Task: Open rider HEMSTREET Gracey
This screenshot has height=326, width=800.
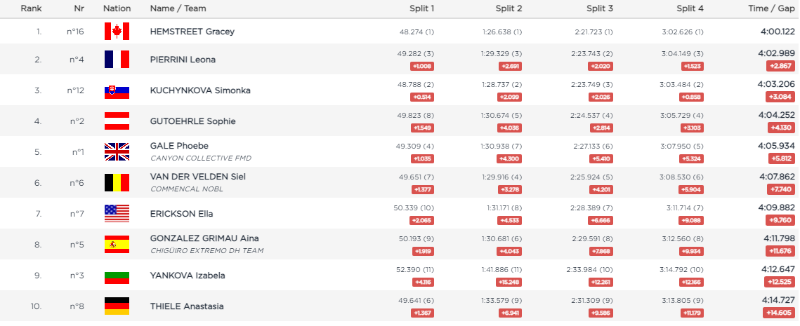Action: pos(192,32)
